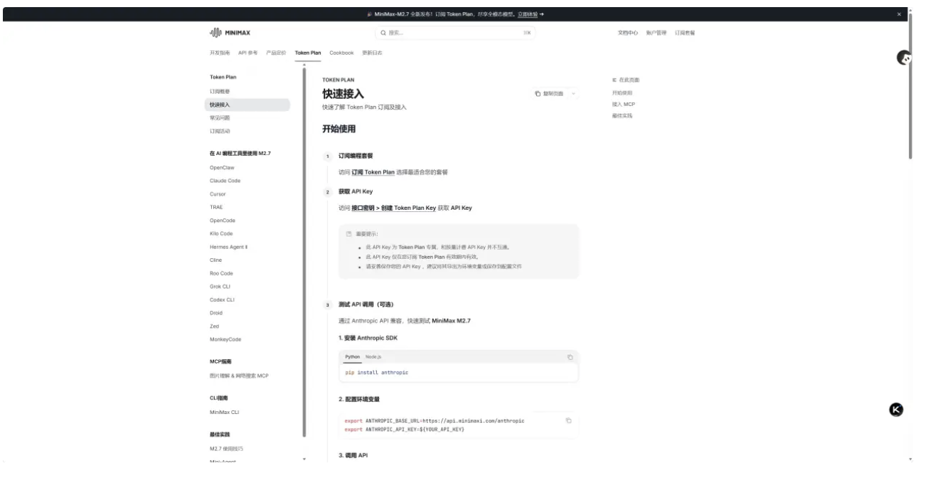This screenshot has height=478, width=926.
Task: Open the 更新日志 nav tab
Action: (x=372, y=53)
